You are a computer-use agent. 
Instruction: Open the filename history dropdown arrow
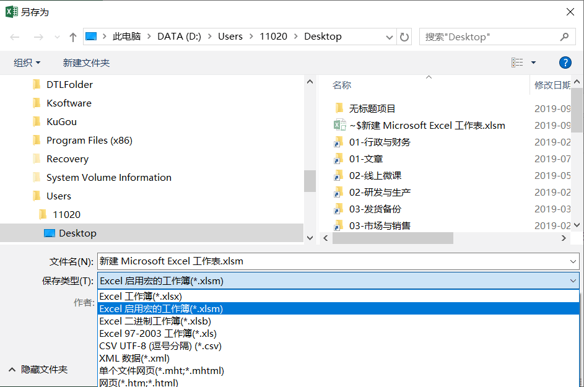point(573,261)
